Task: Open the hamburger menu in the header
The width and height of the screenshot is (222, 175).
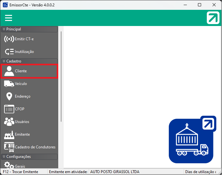Action: point(9,18)
